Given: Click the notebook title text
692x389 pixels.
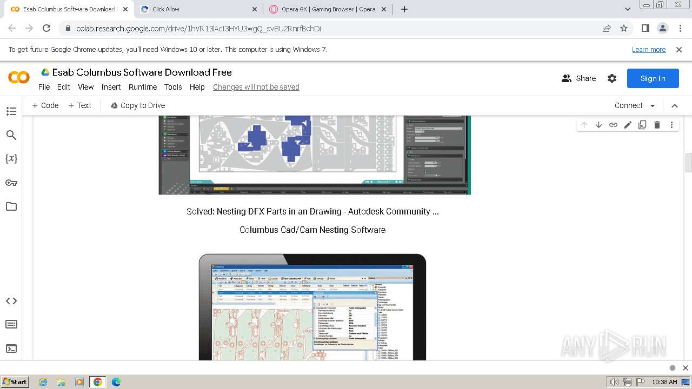Looking at the screenshot, I should point(142,72).
